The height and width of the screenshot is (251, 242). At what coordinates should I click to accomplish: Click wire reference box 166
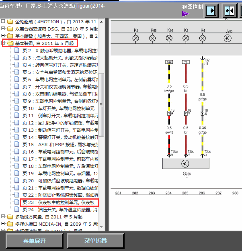tap(169, 62)
